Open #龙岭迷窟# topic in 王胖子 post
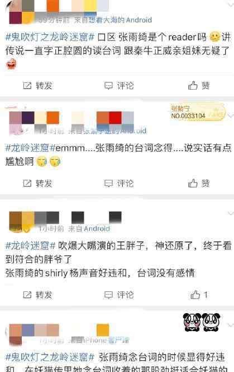This screenshot has height=372, width=234. (x=30, y=245)
